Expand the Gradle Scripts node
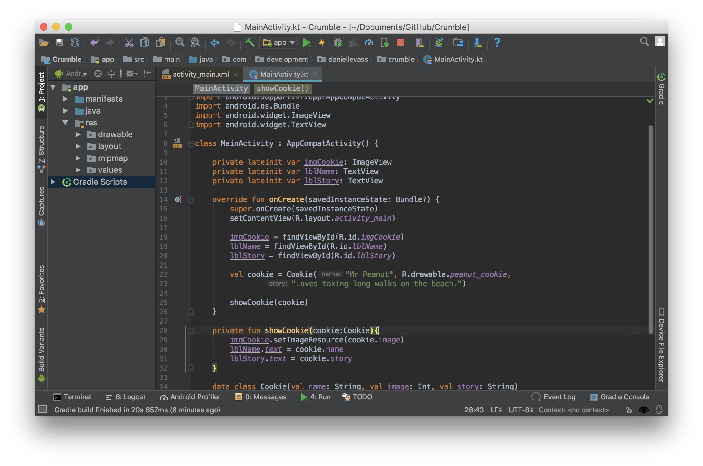Viewport: 703px width, 466px height. coord(53,182)
